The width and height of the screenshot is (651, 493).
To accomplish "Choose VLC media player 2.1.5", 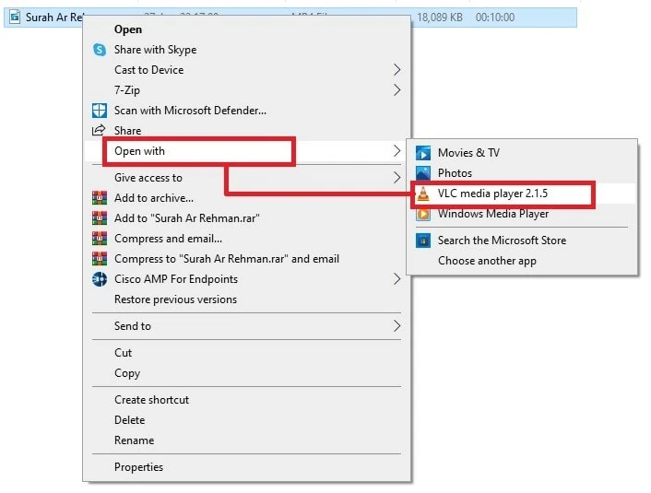I will [522, 194].
